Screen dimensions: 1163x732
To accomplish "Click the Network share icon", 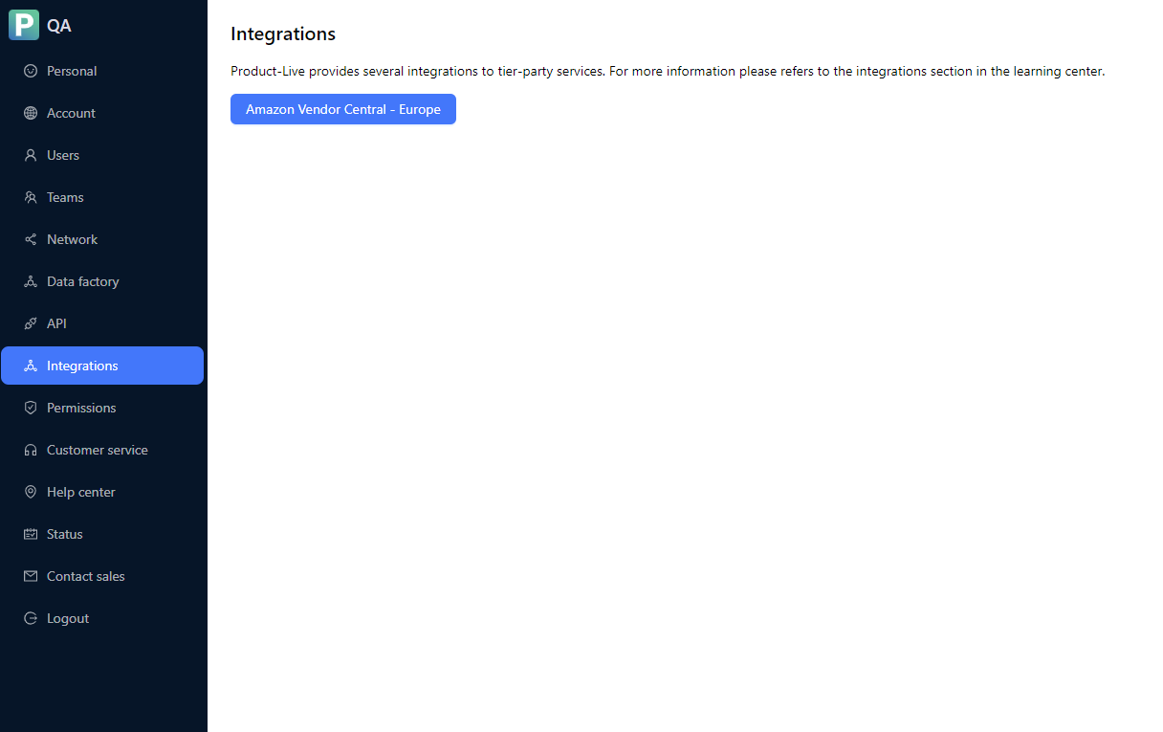I will pyautogui.click(x=32, y=239).
